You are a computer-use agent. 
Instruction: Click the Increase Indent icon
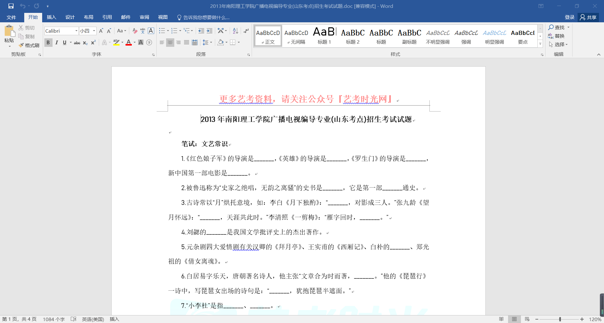210,31
